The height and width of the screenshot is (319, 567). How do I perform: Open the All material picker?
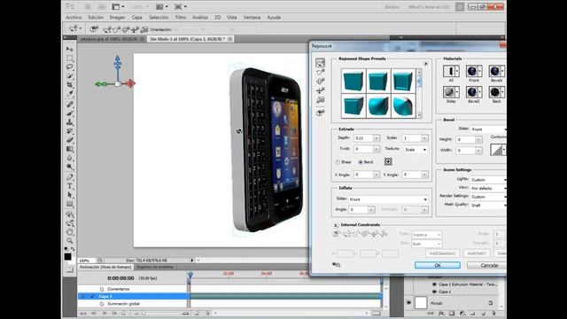451,71
